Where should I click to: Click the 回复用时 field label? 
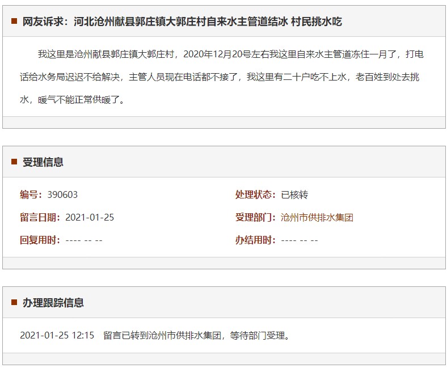coord(40,240)
